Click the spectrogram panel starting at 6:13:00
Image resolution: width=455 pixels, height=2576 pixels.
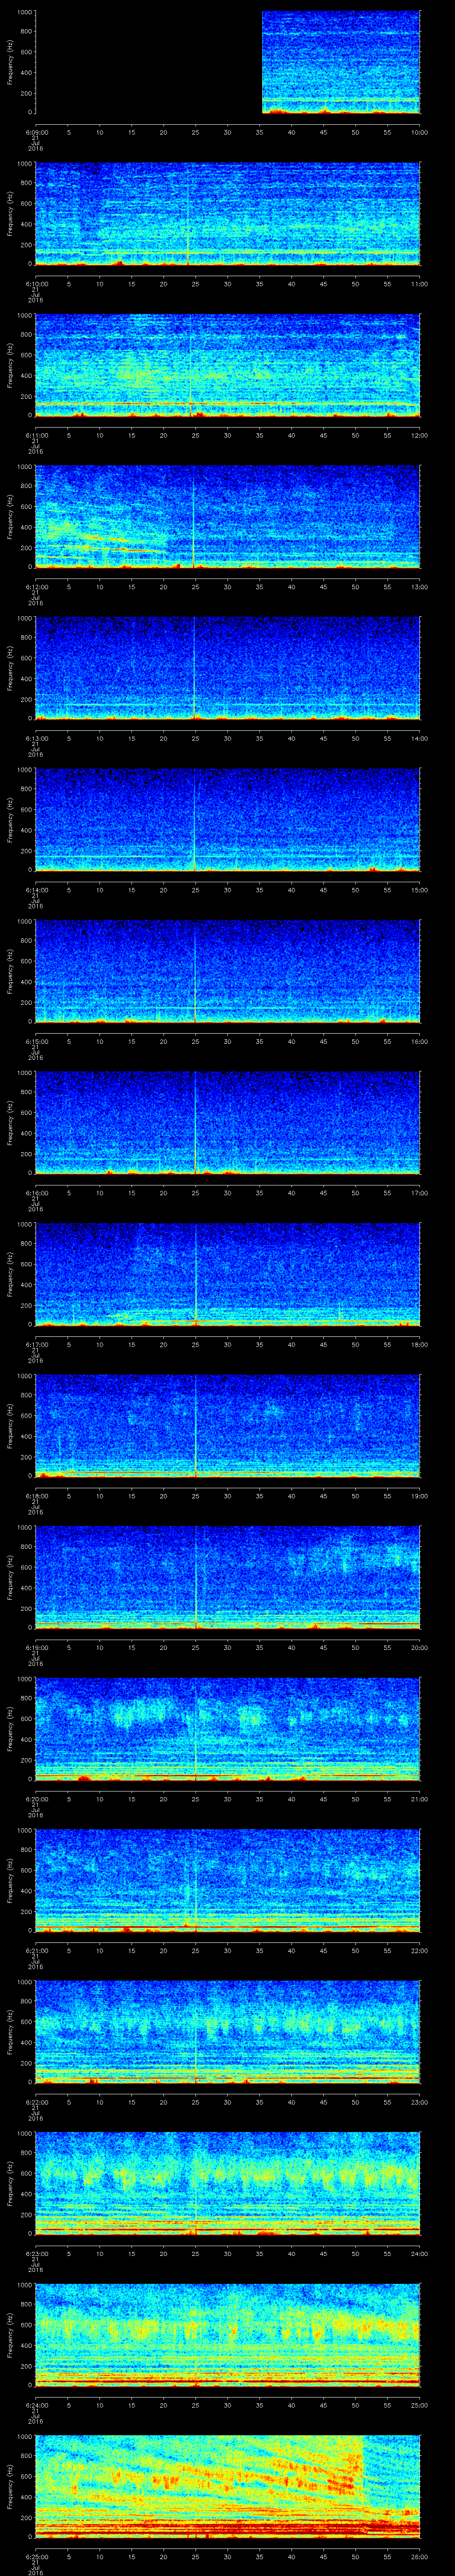228,669
